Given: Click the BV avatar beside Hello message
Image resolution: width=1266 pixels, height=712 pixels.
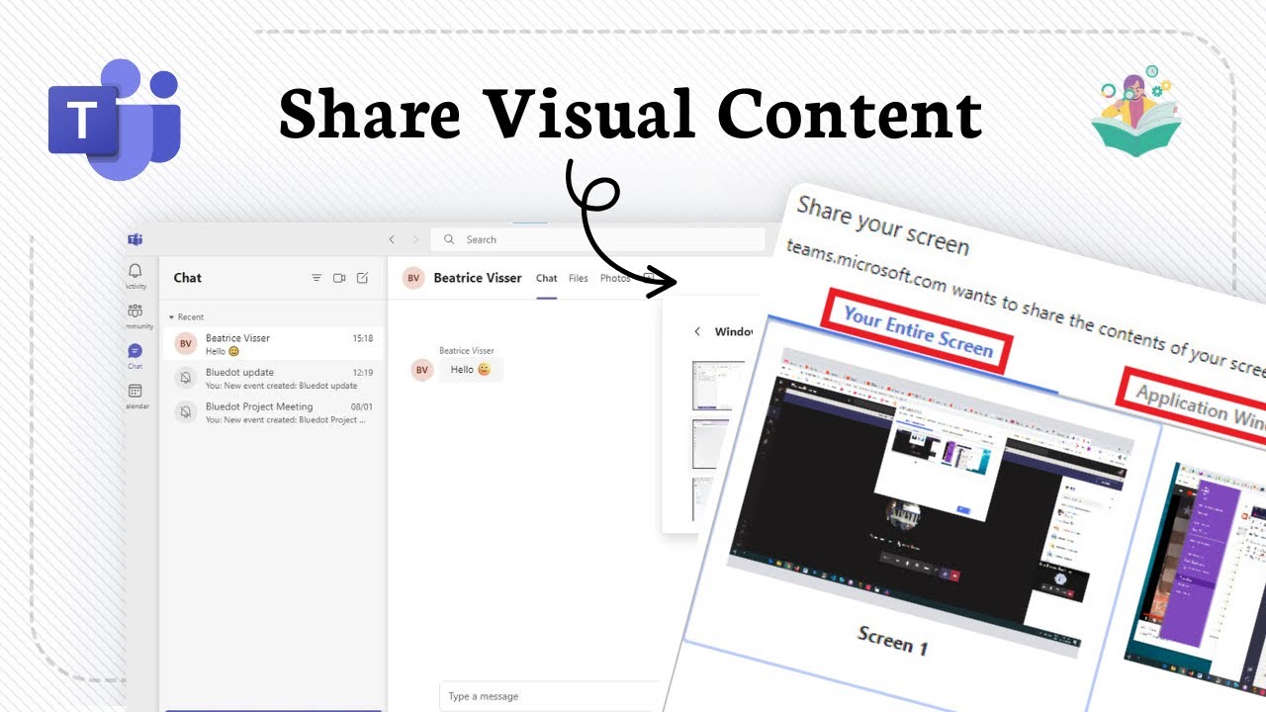Looking at the screenshot, I should click(422, 370).
